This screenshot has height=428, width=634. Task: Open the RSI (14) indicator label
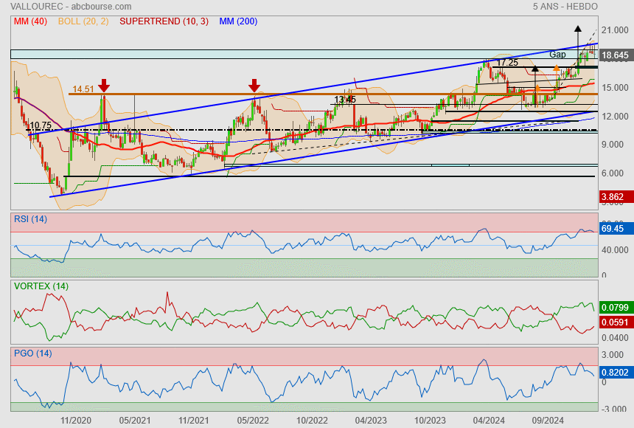tap(30, 219)
